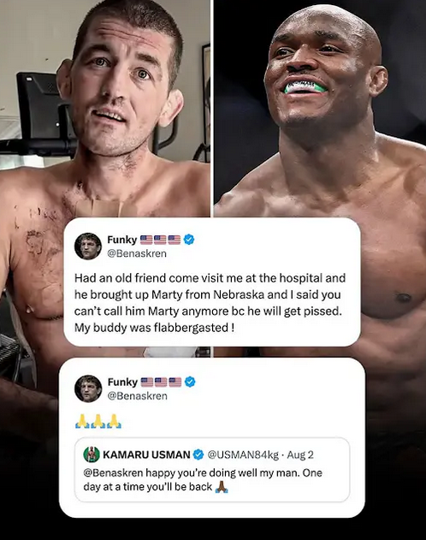Click the @Benaskren mention inside Usman's tweet
This screenshot has height=540, width=426.
pyautogui.click(x=113, y=472)
